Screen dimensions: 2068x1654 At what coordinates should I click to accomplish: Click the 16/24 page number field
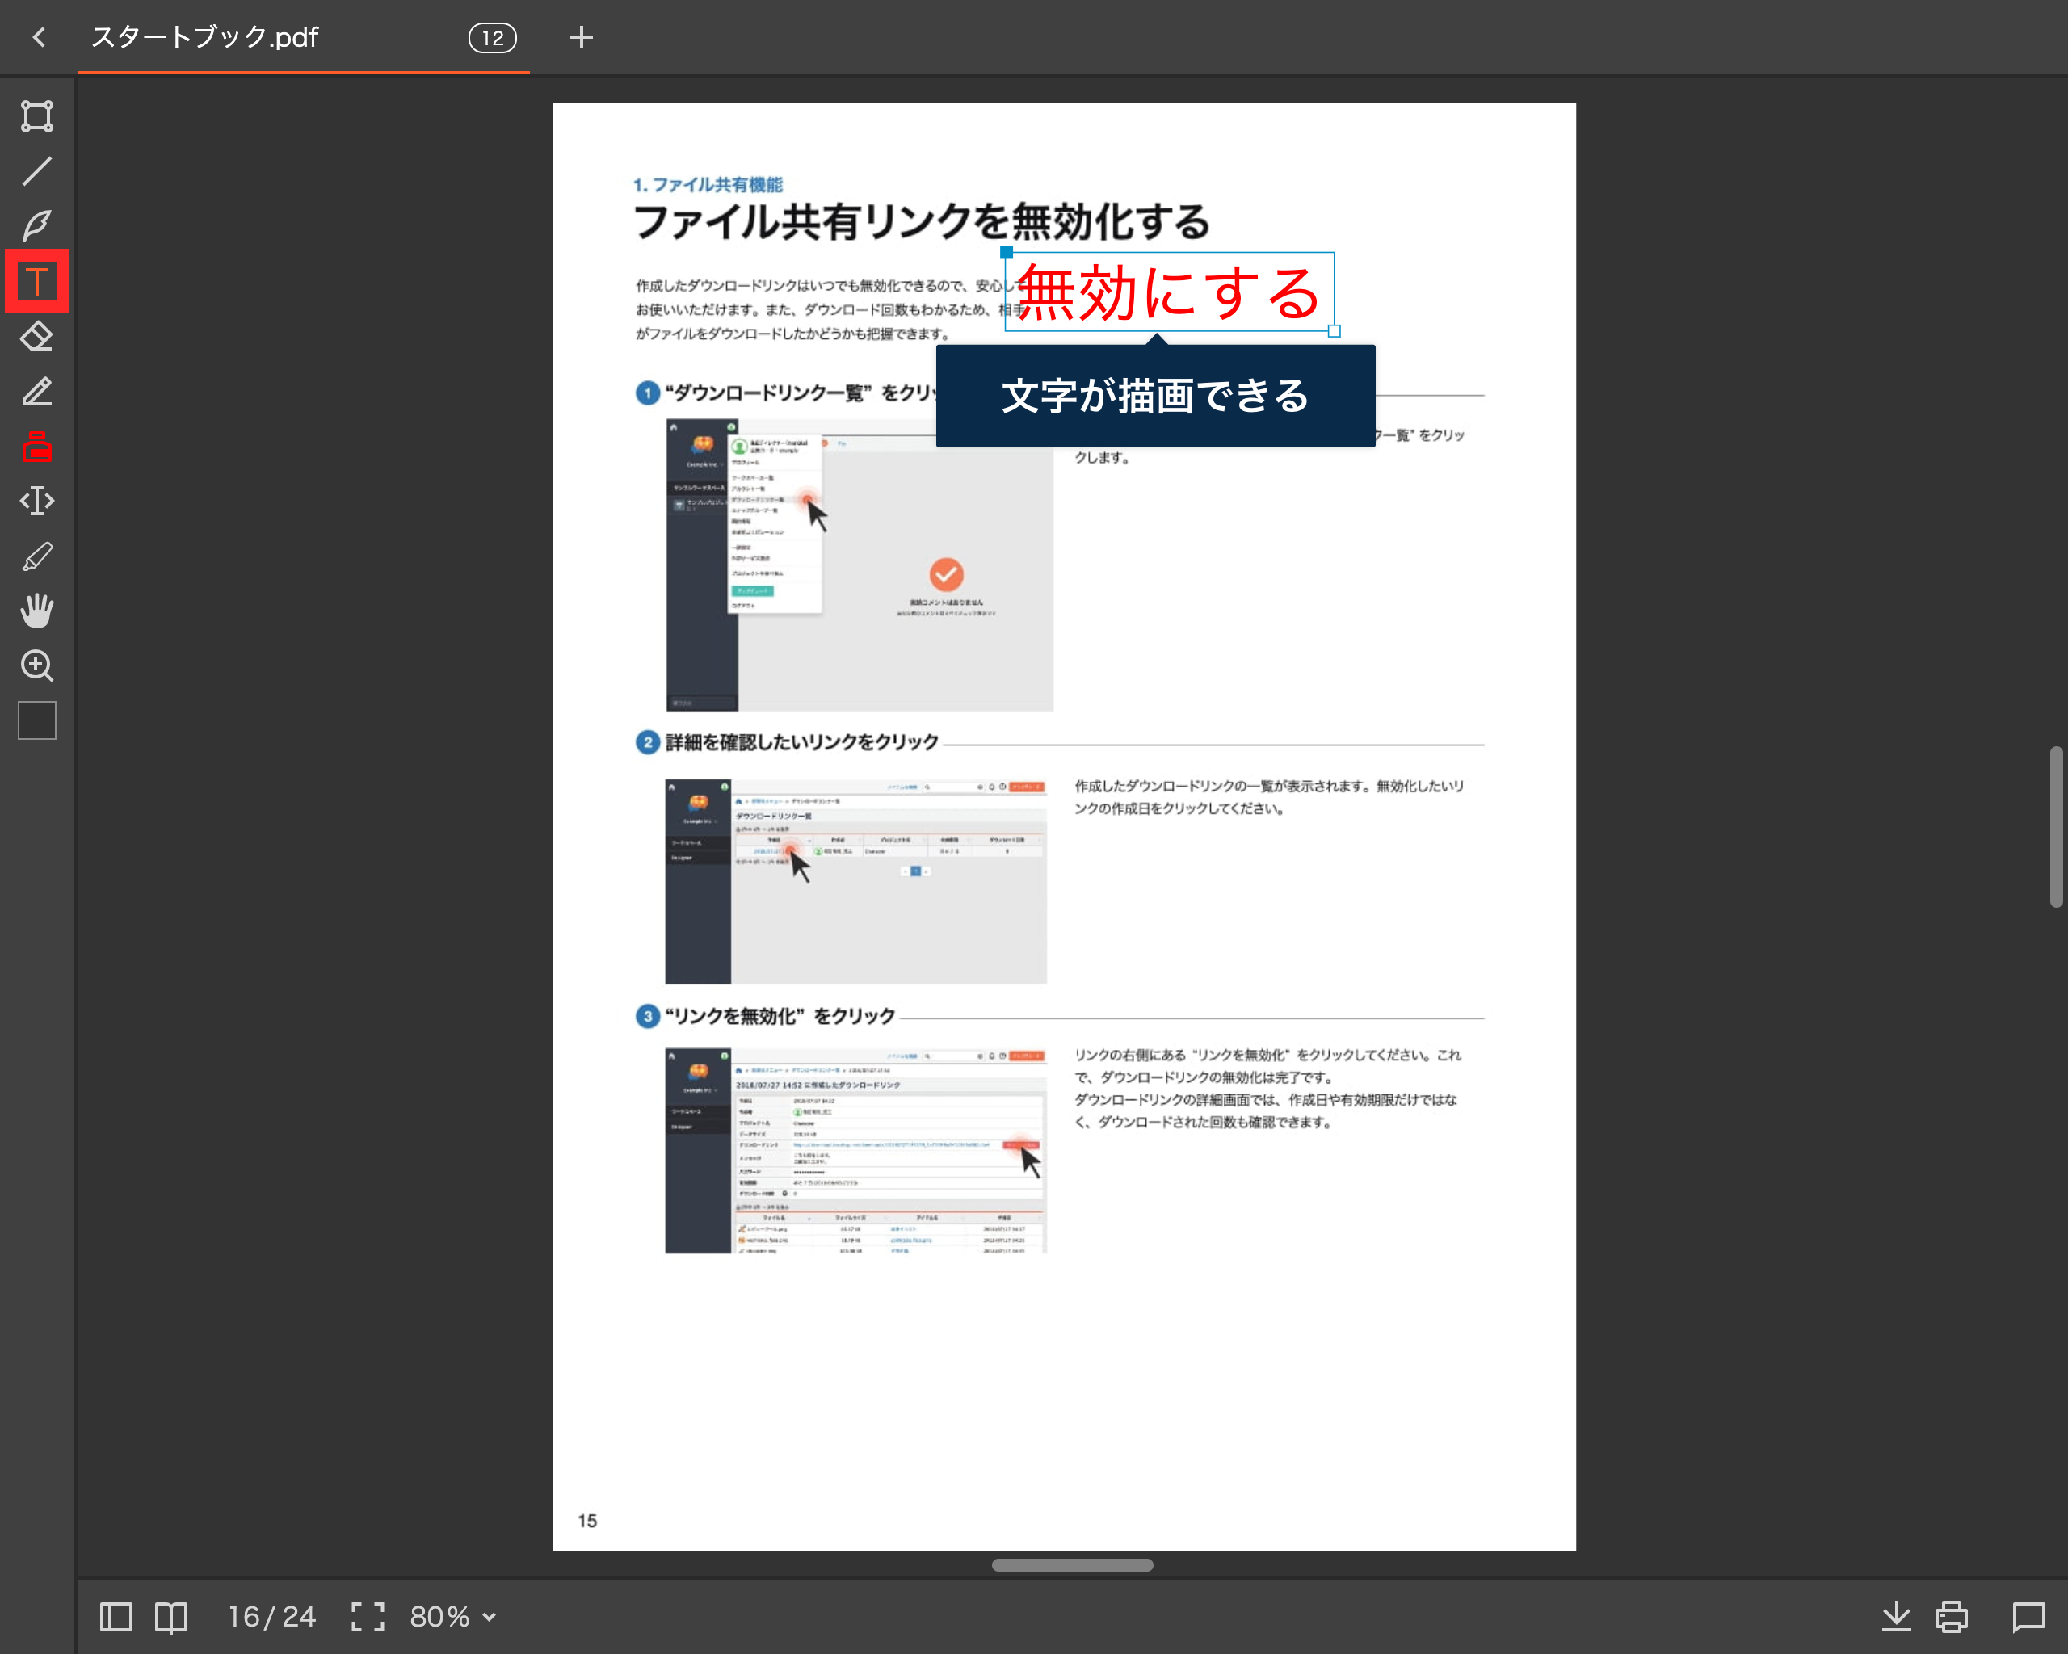click(x=271, y=1617)
